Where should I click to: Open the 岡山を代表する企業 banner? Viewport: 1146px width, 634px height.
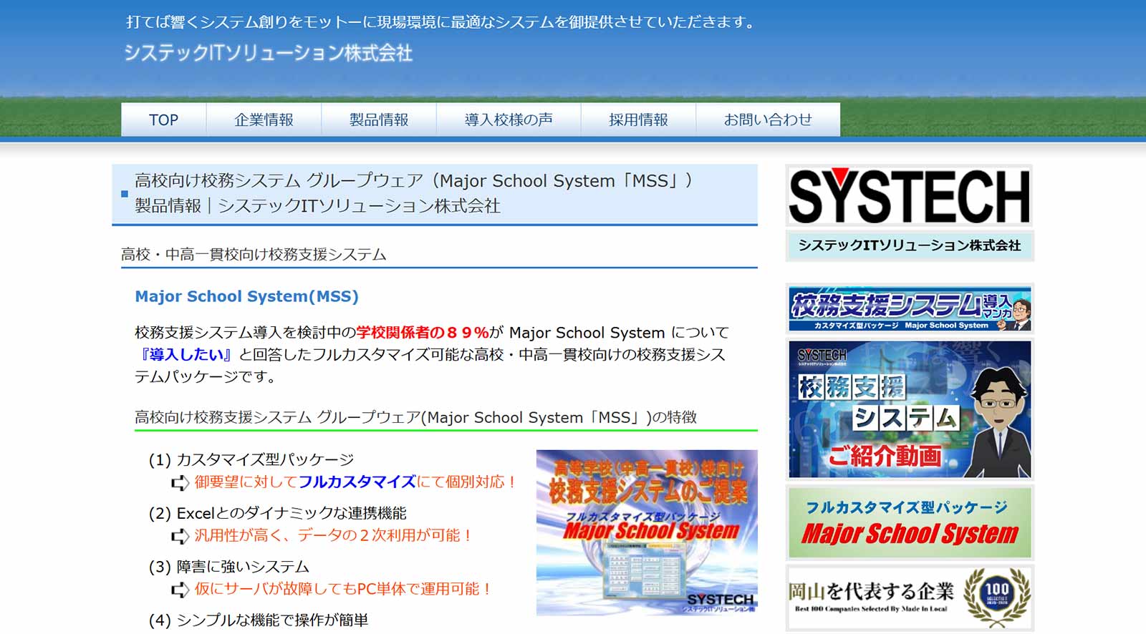click(909, 598)
